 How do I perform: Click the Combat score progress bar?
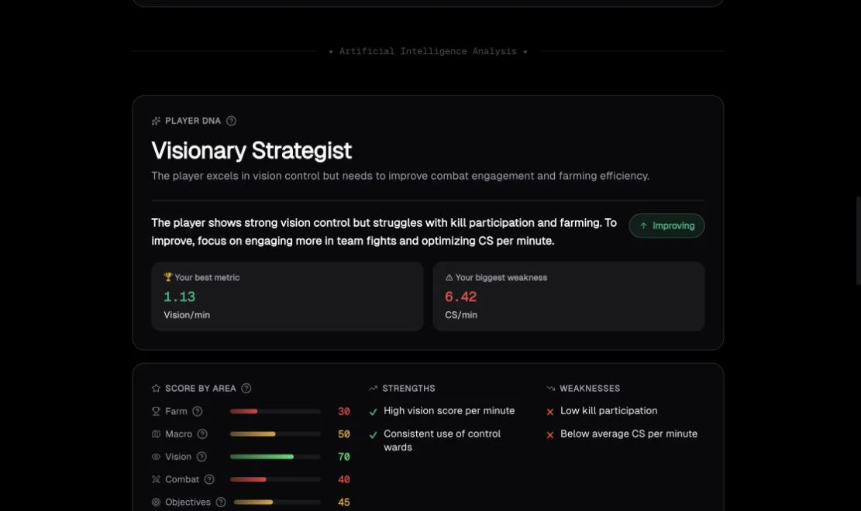coord(275,479)
